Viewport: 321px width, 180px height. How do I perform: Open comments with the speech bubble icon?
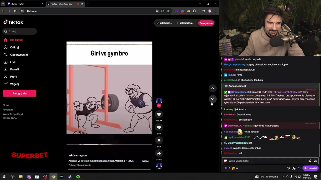tap(159, 127)
